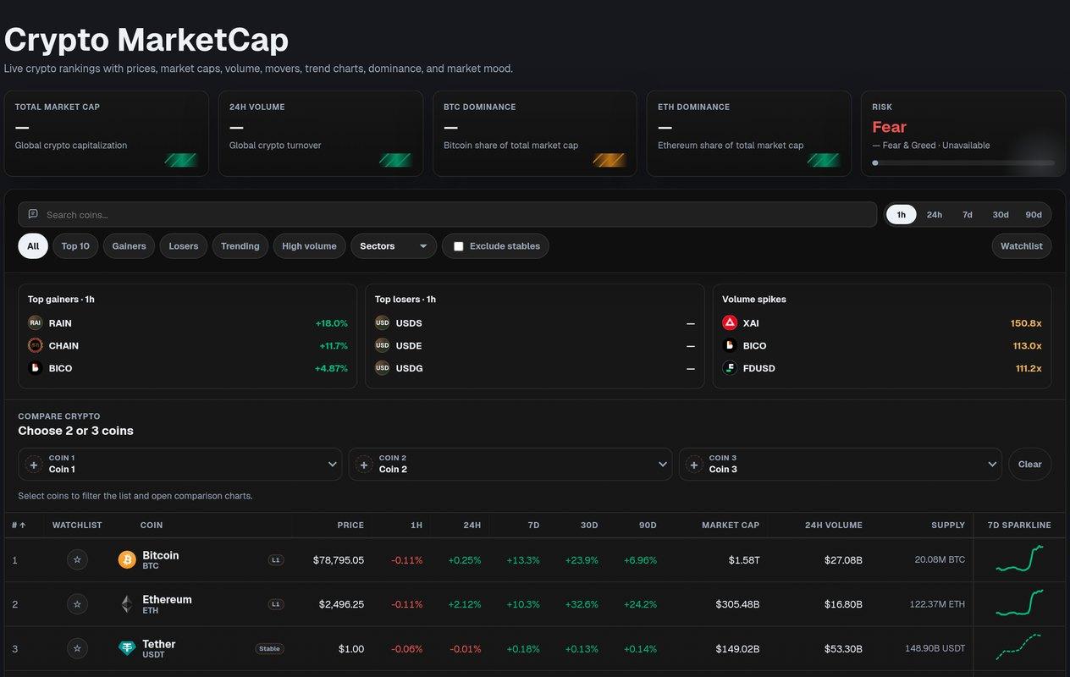This screenshot has width=1070, height=677.
Task: Sort table by Market Cap column header
Action: click(x=730, y=526)
